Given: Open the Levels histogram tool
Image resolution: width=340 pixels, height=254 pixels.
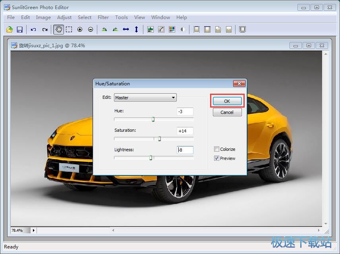Looking at the screenshot, I should (x=150, y=29).
